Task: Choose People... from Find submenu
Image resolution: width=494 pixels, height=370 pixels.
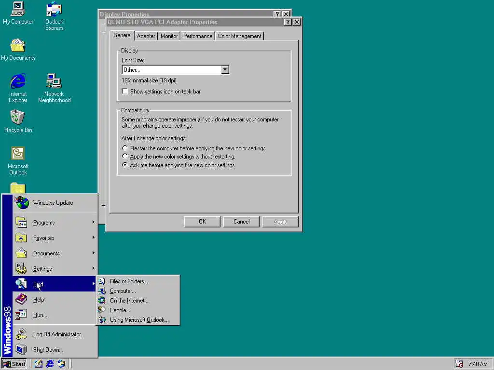Action: 138,310
